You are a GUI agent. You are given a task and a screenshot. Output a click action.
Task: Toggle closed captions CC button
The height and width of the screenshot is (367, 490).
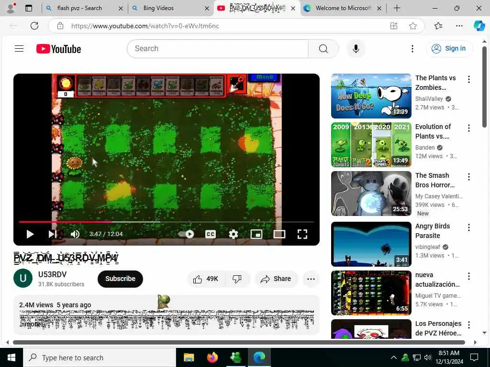pyautogui.click(x=211, y=234)
